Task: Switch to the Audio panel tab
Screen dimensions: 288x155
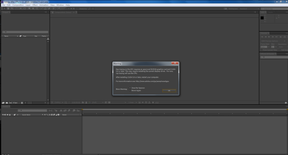Action: click(271, 12)
